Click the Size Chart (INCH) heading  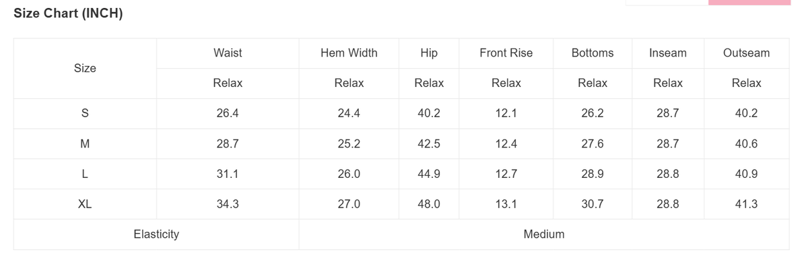click(68, 13)
